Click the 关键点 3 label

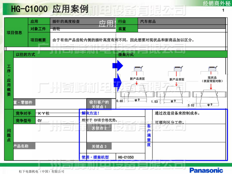[99, 146]
